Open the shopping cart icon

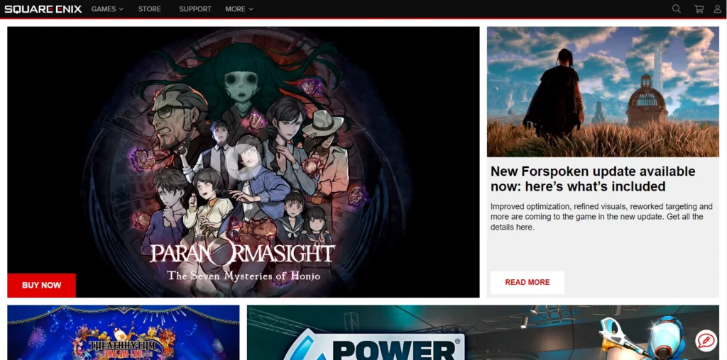pyautogui.click(x=699, y=9)
